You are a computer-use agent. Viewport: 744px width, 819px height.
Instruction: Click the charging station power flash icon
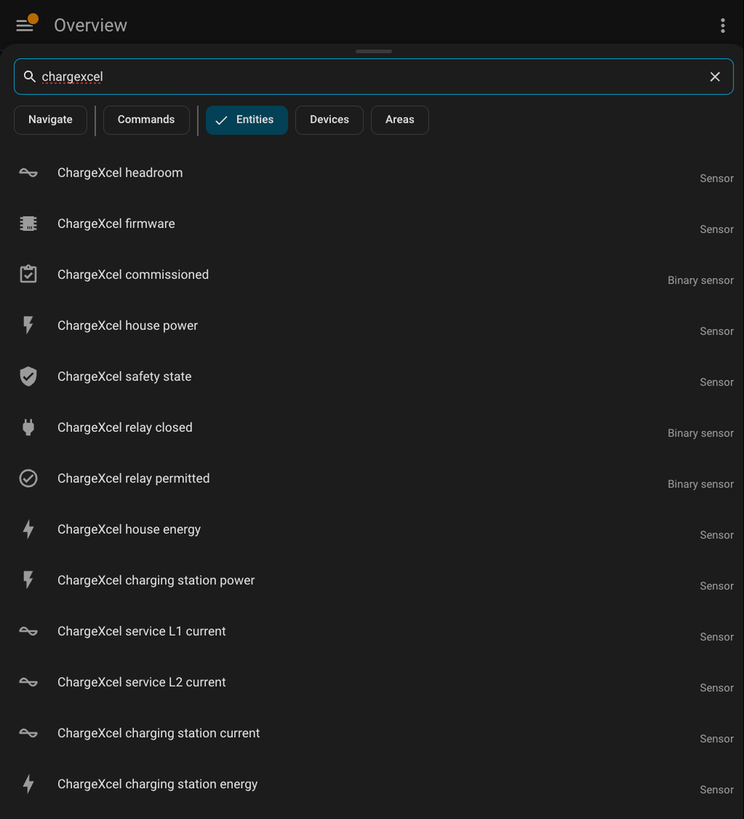click(x=28, y=580)
